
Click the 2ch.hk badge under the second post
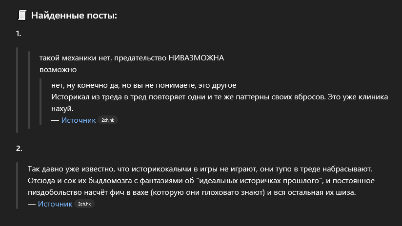(x=84, y=204)
